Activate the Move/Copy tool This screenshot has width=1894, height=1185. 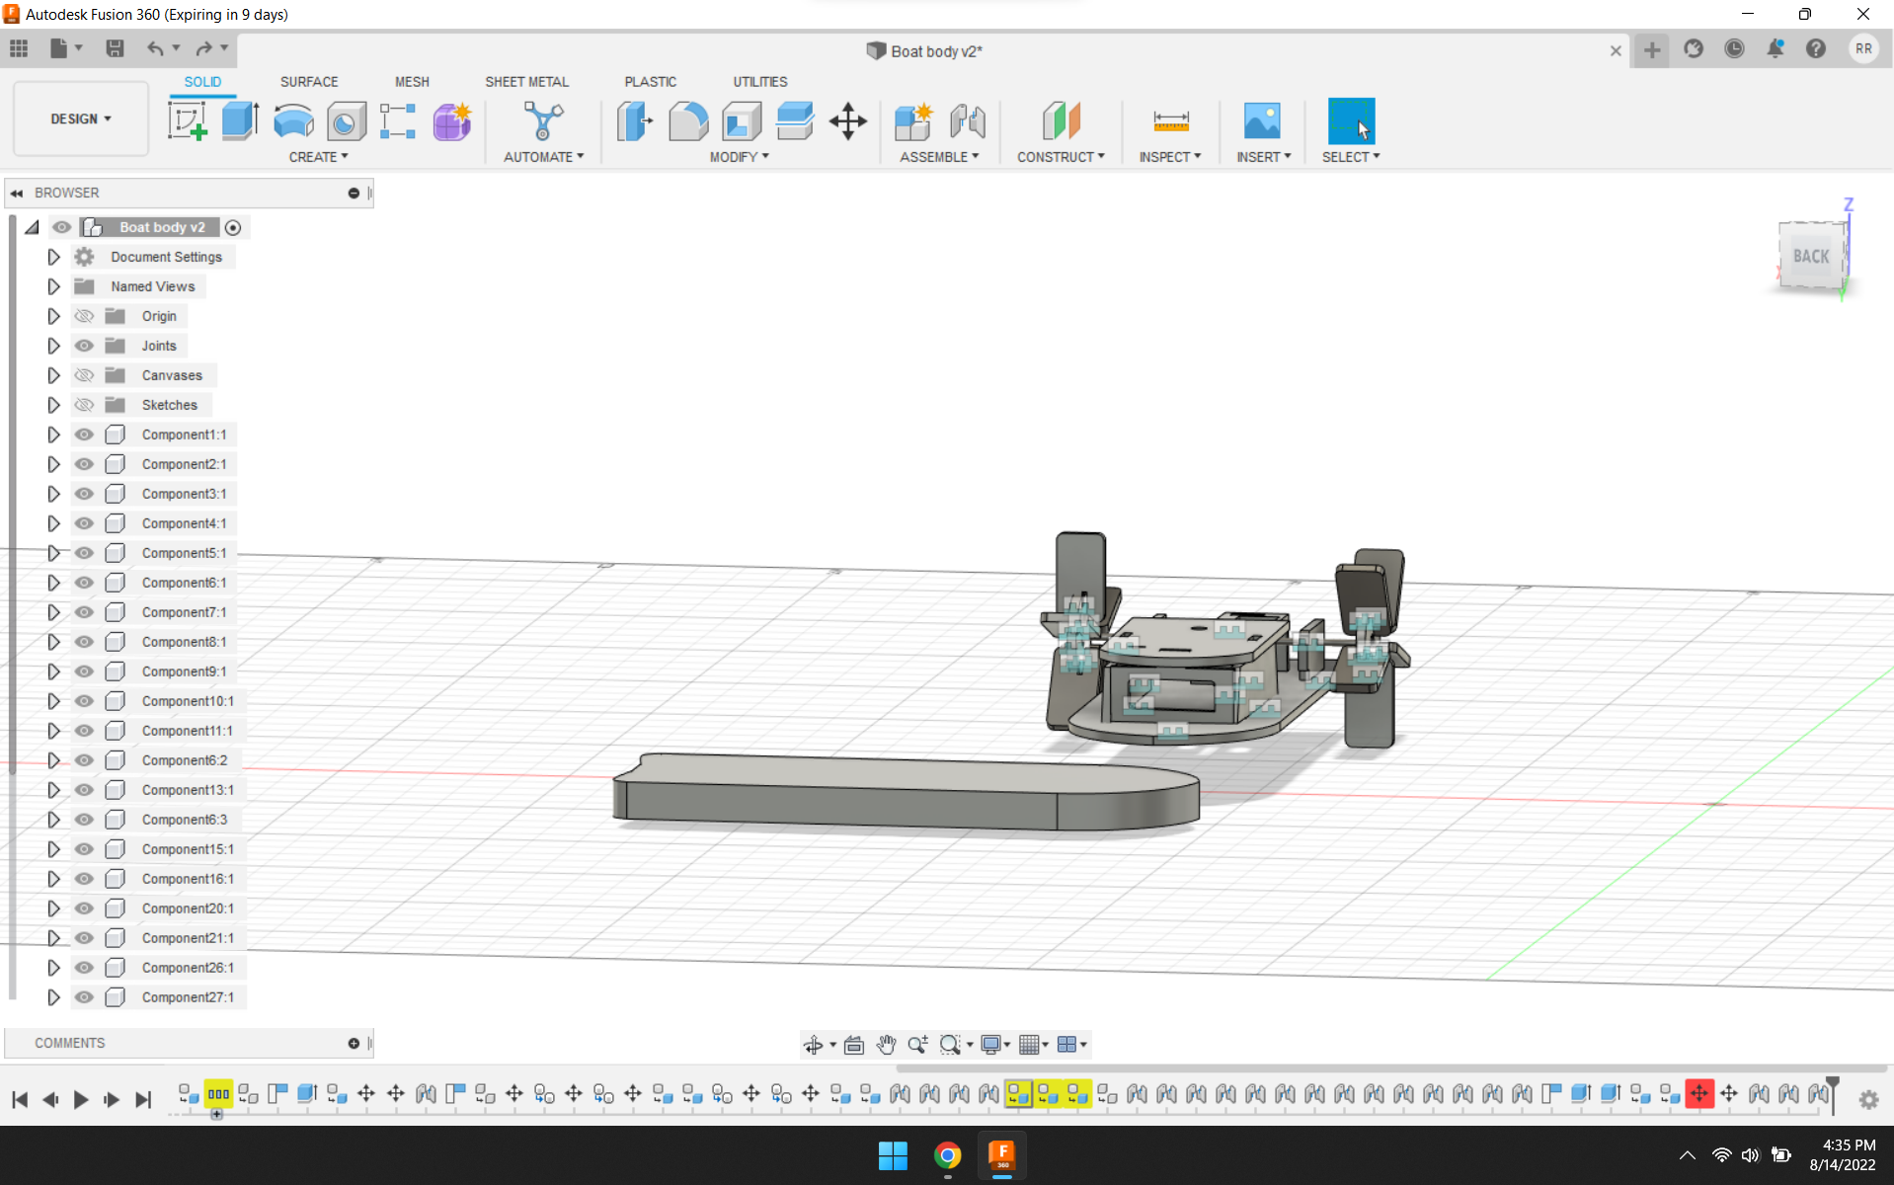point(847,120)
